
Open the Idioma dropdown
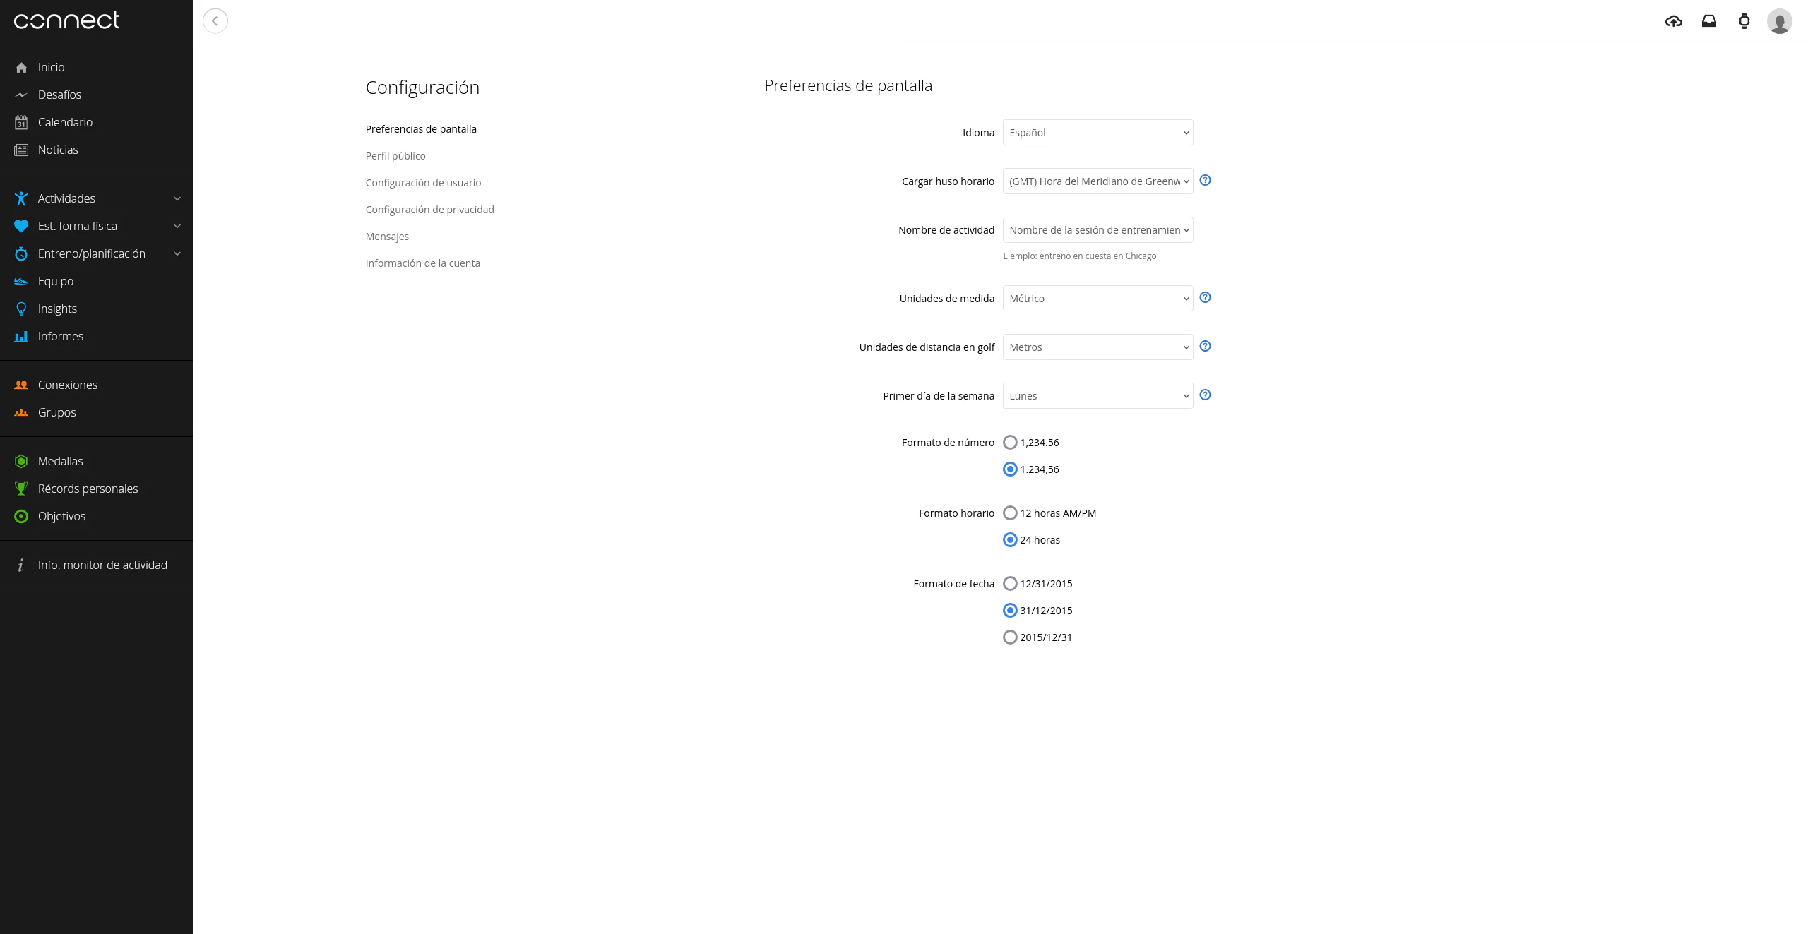pyautogui.click(x=1098, y=133)
